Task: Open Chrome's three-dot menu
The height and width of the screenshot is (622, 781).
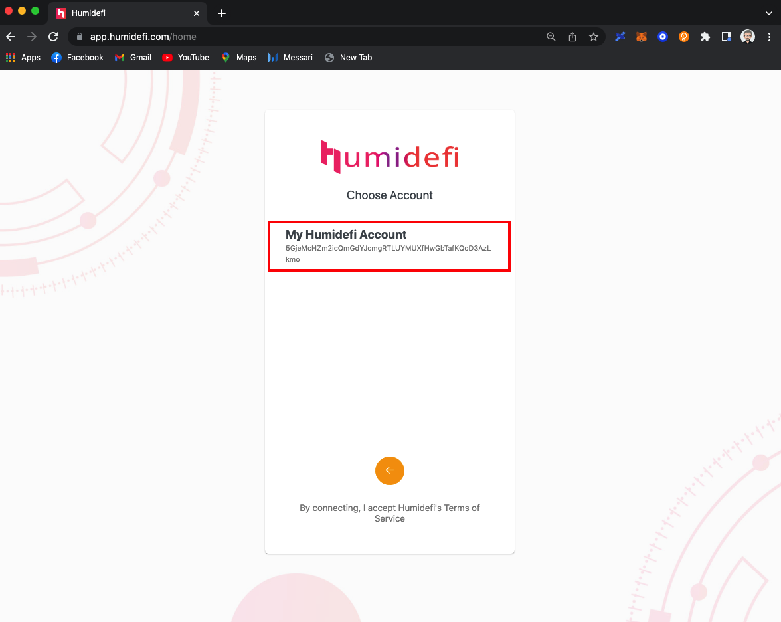Action: click(x=770, y=37)
